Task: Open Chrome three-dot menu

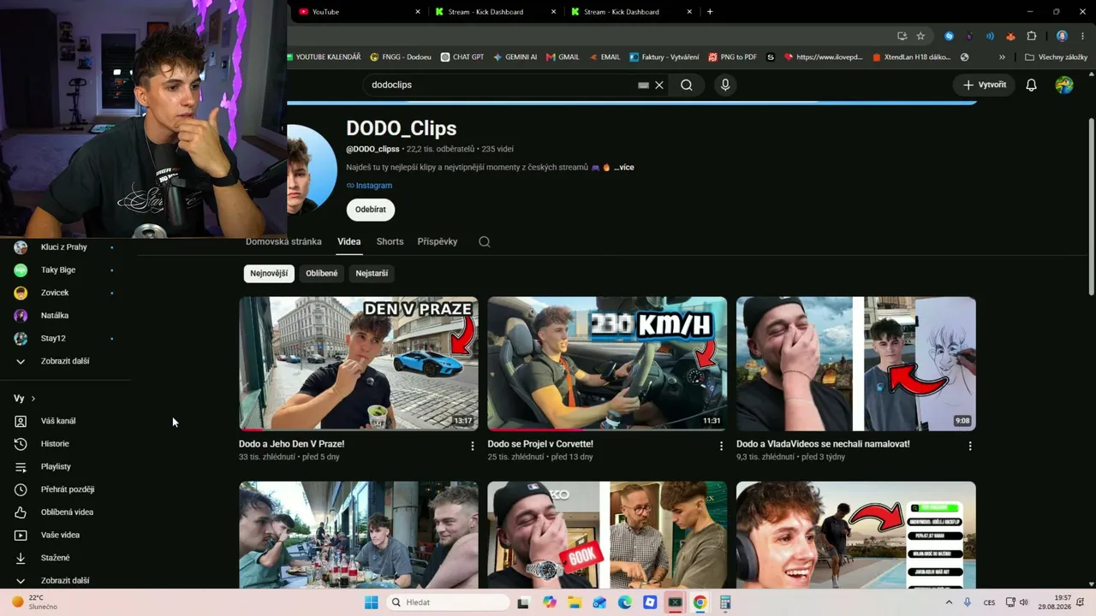Action: pos(1081,36)
